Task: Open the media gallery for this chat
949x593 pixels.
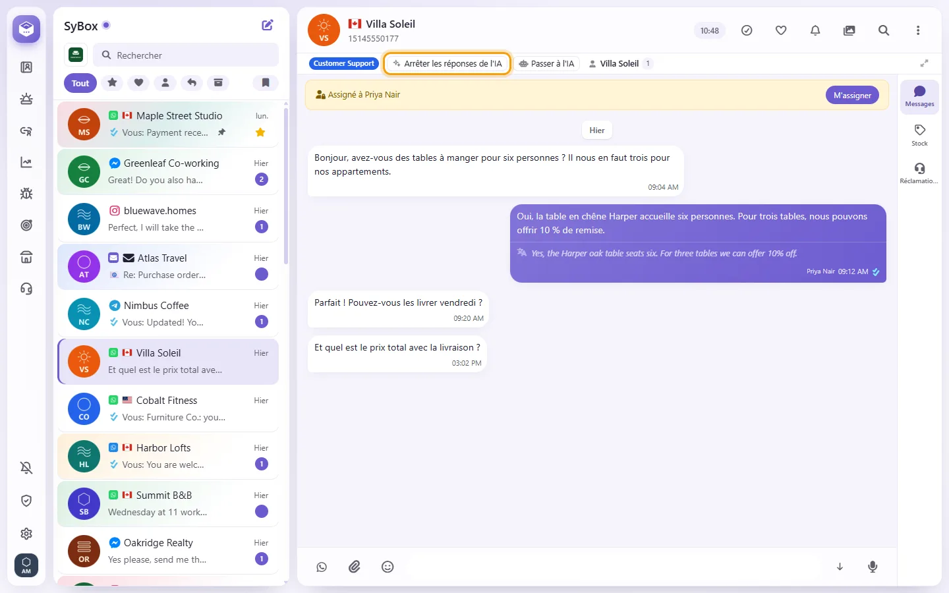Action: pyautogui.click(x=849, y=30)
